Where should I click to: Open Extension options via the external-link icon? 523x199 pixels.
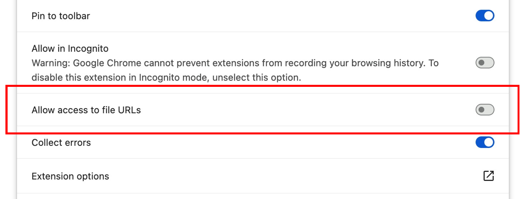[x=488, y=176]
